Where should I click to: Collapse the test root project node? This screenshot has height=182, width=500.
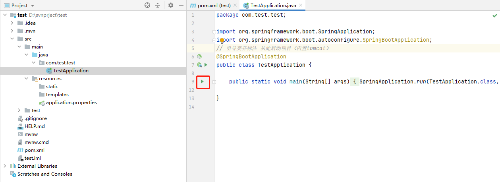point(5,15)
